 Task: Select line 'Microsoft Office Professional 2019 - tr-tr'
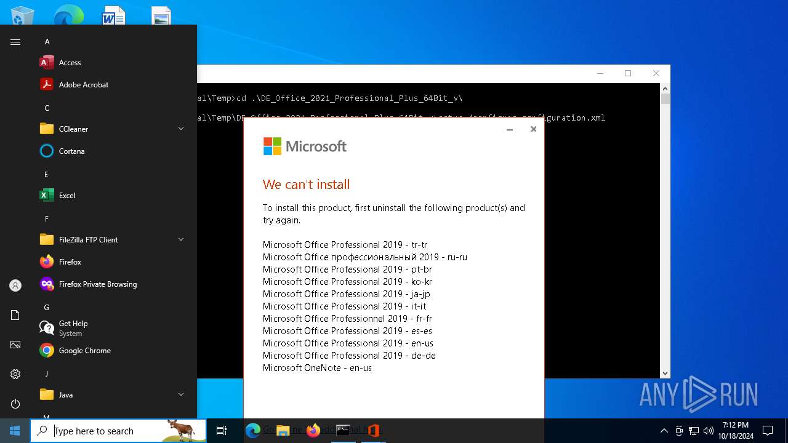coord(345,245)
